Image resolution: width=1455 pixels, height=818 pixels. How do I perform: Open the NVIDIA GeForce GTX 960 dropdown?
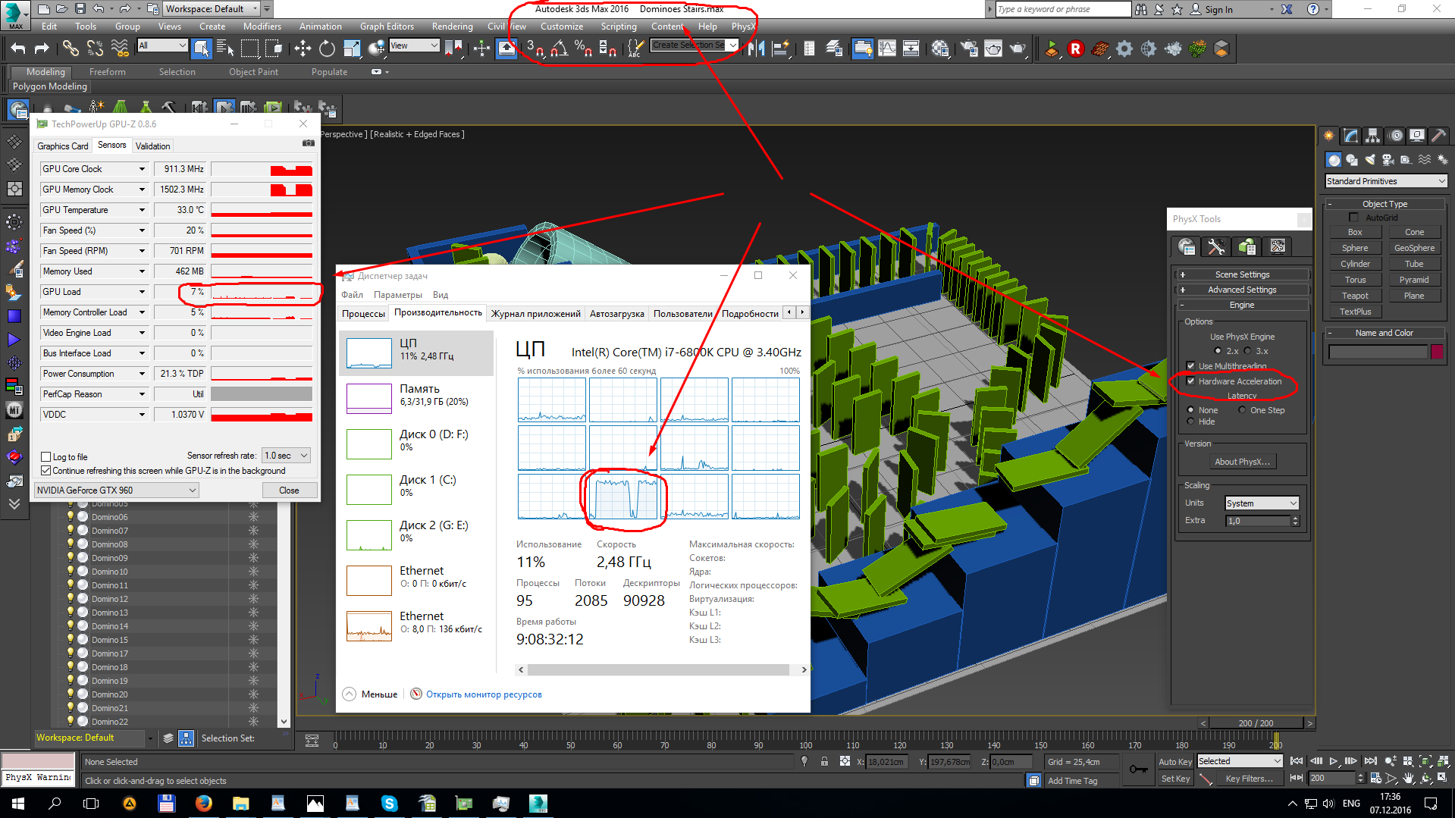[x=117, y=490]
